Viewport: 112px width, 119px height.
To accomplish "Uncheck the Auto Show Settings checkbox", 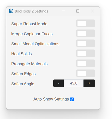I will coord(72,99).
